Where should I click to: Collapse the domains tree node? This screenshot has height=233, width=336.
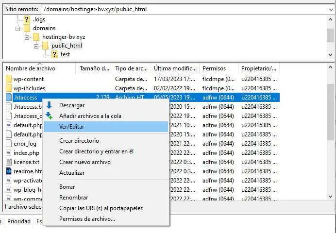tap(18, 28)
